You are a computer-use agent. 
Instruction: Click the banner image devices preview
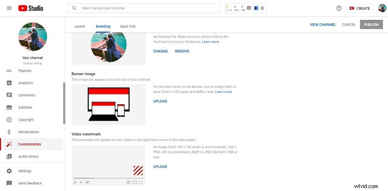[x=109, y=104]
